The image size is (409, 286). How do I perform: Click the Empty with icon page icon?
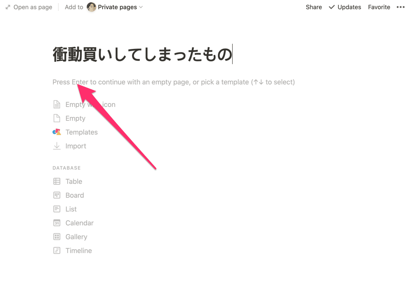57,104
